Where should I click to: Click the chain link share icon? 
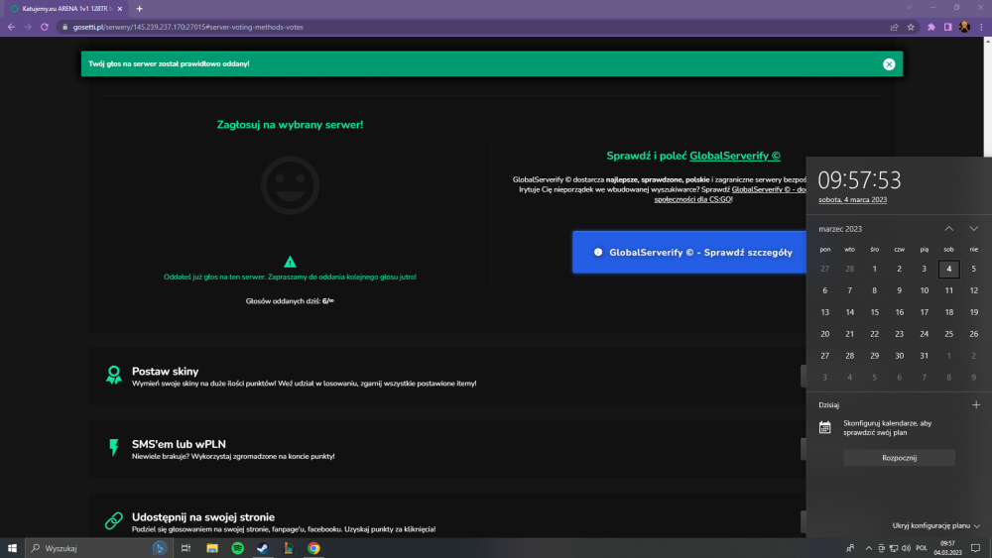(114, 520)
